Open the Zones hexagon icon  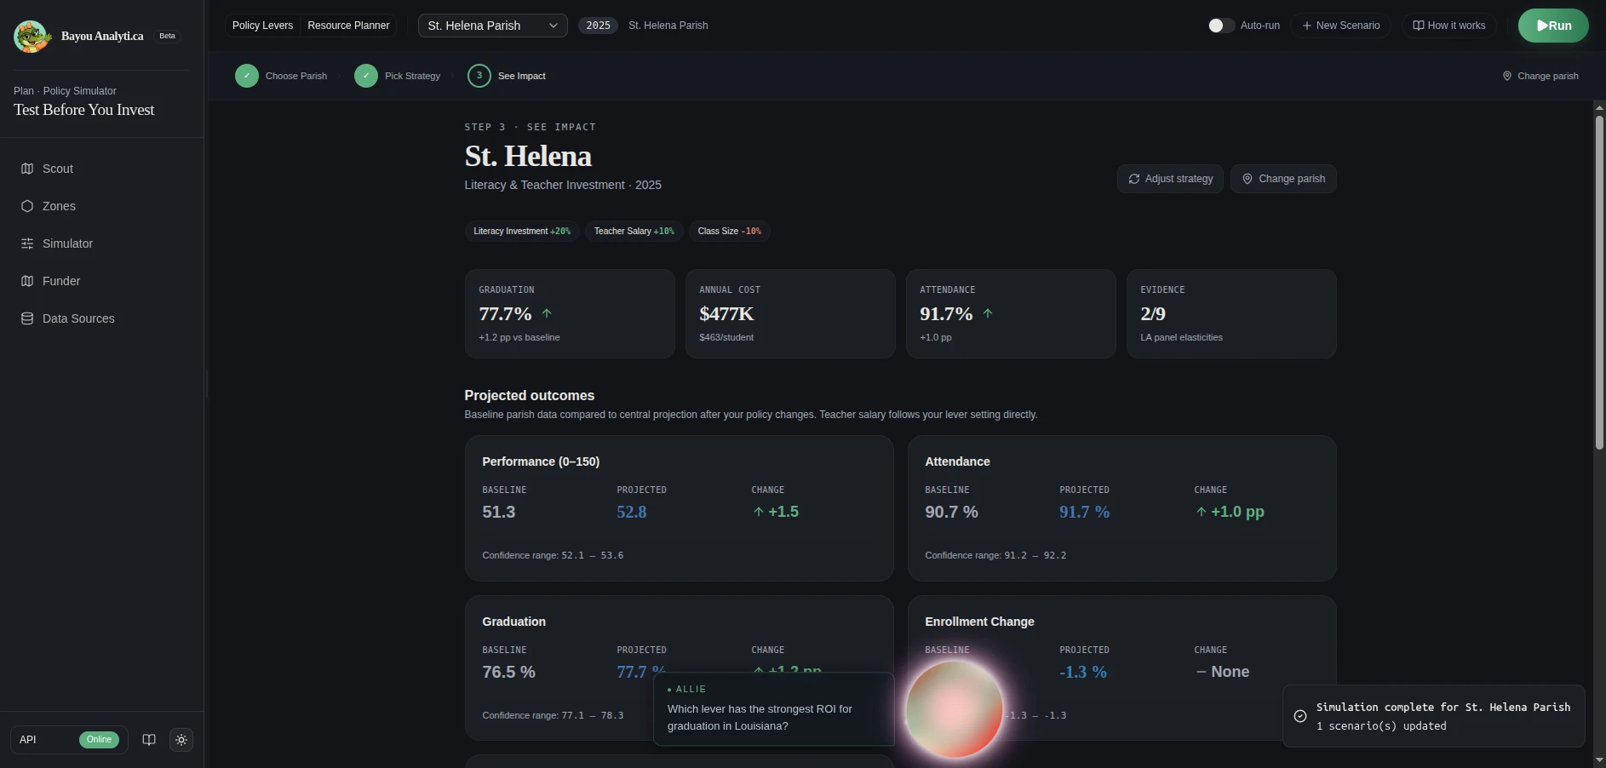[27, 206]
